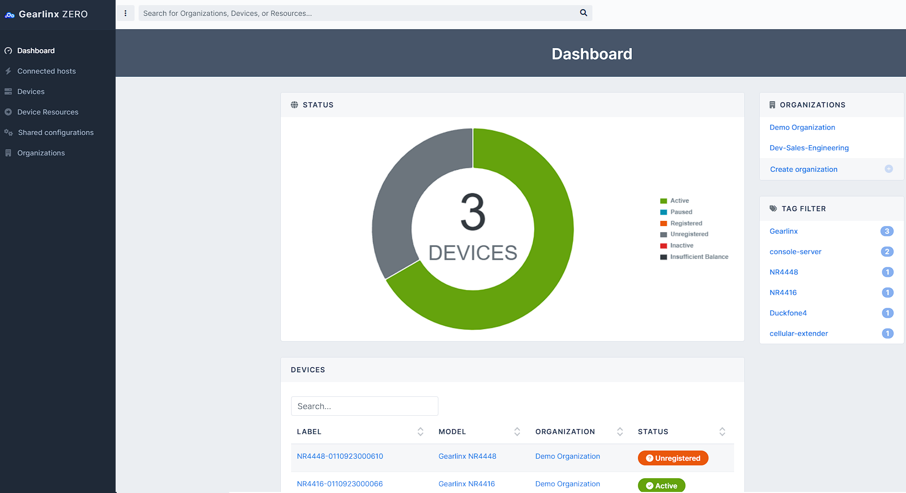Image resolution: width=906 pixels, height=493 pixels.
Task: Click the Gearlinx ZERO logo
Action: coord(47,14)
